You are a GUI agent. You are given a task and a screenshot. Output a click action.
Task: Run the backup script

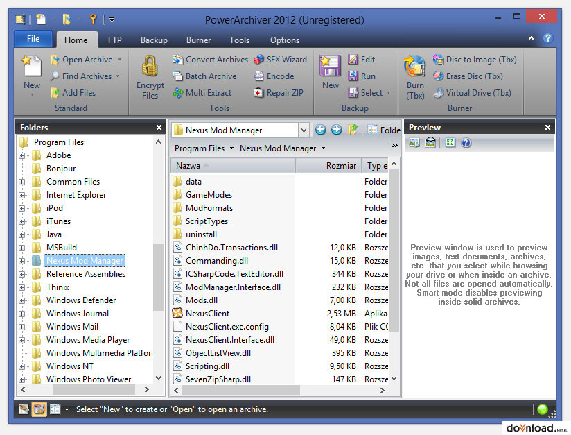(361, 76)
